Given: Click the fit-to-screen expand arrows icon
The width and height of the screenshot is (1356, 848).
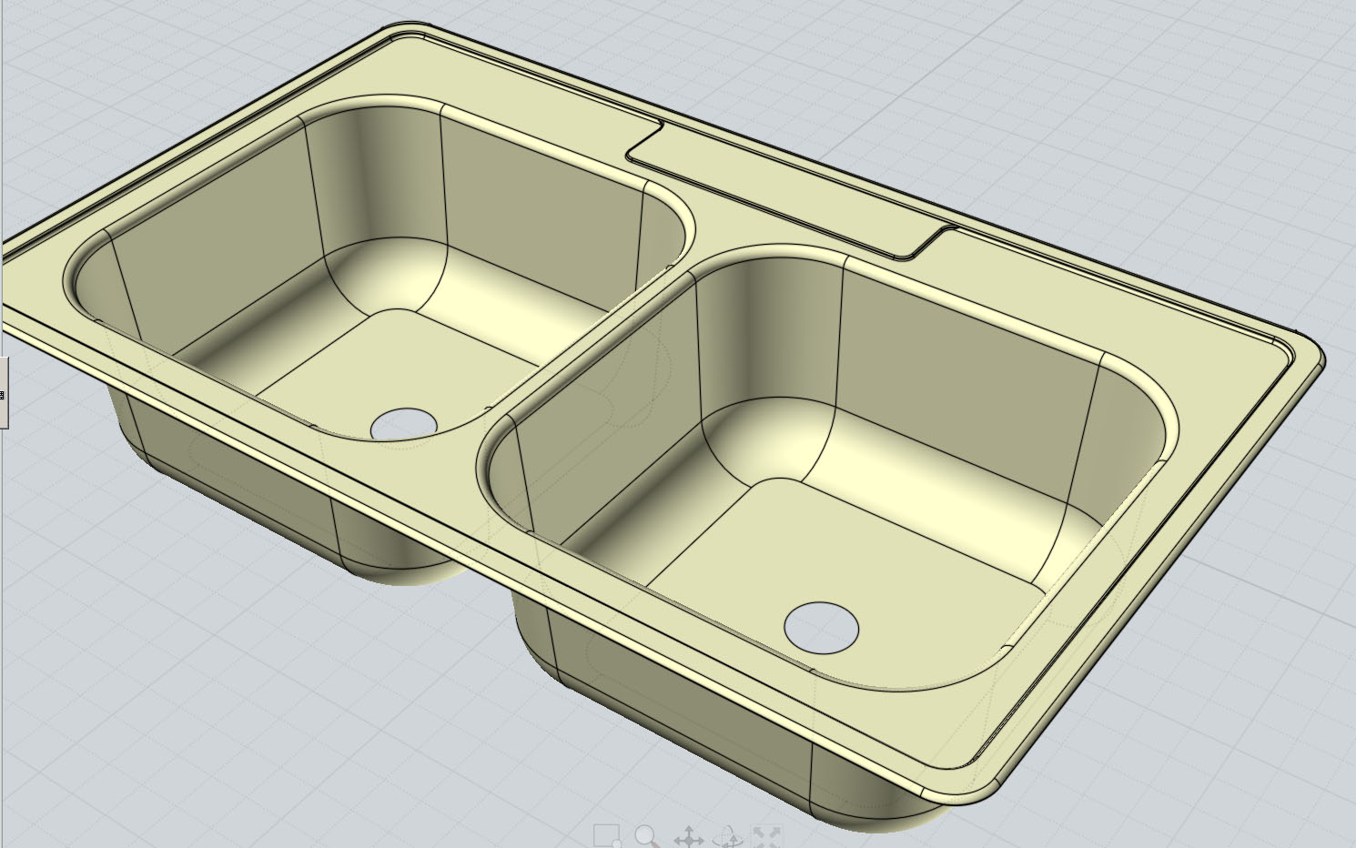Looking at the screenshot, I should pyautogui.click(x=767, y=837).
